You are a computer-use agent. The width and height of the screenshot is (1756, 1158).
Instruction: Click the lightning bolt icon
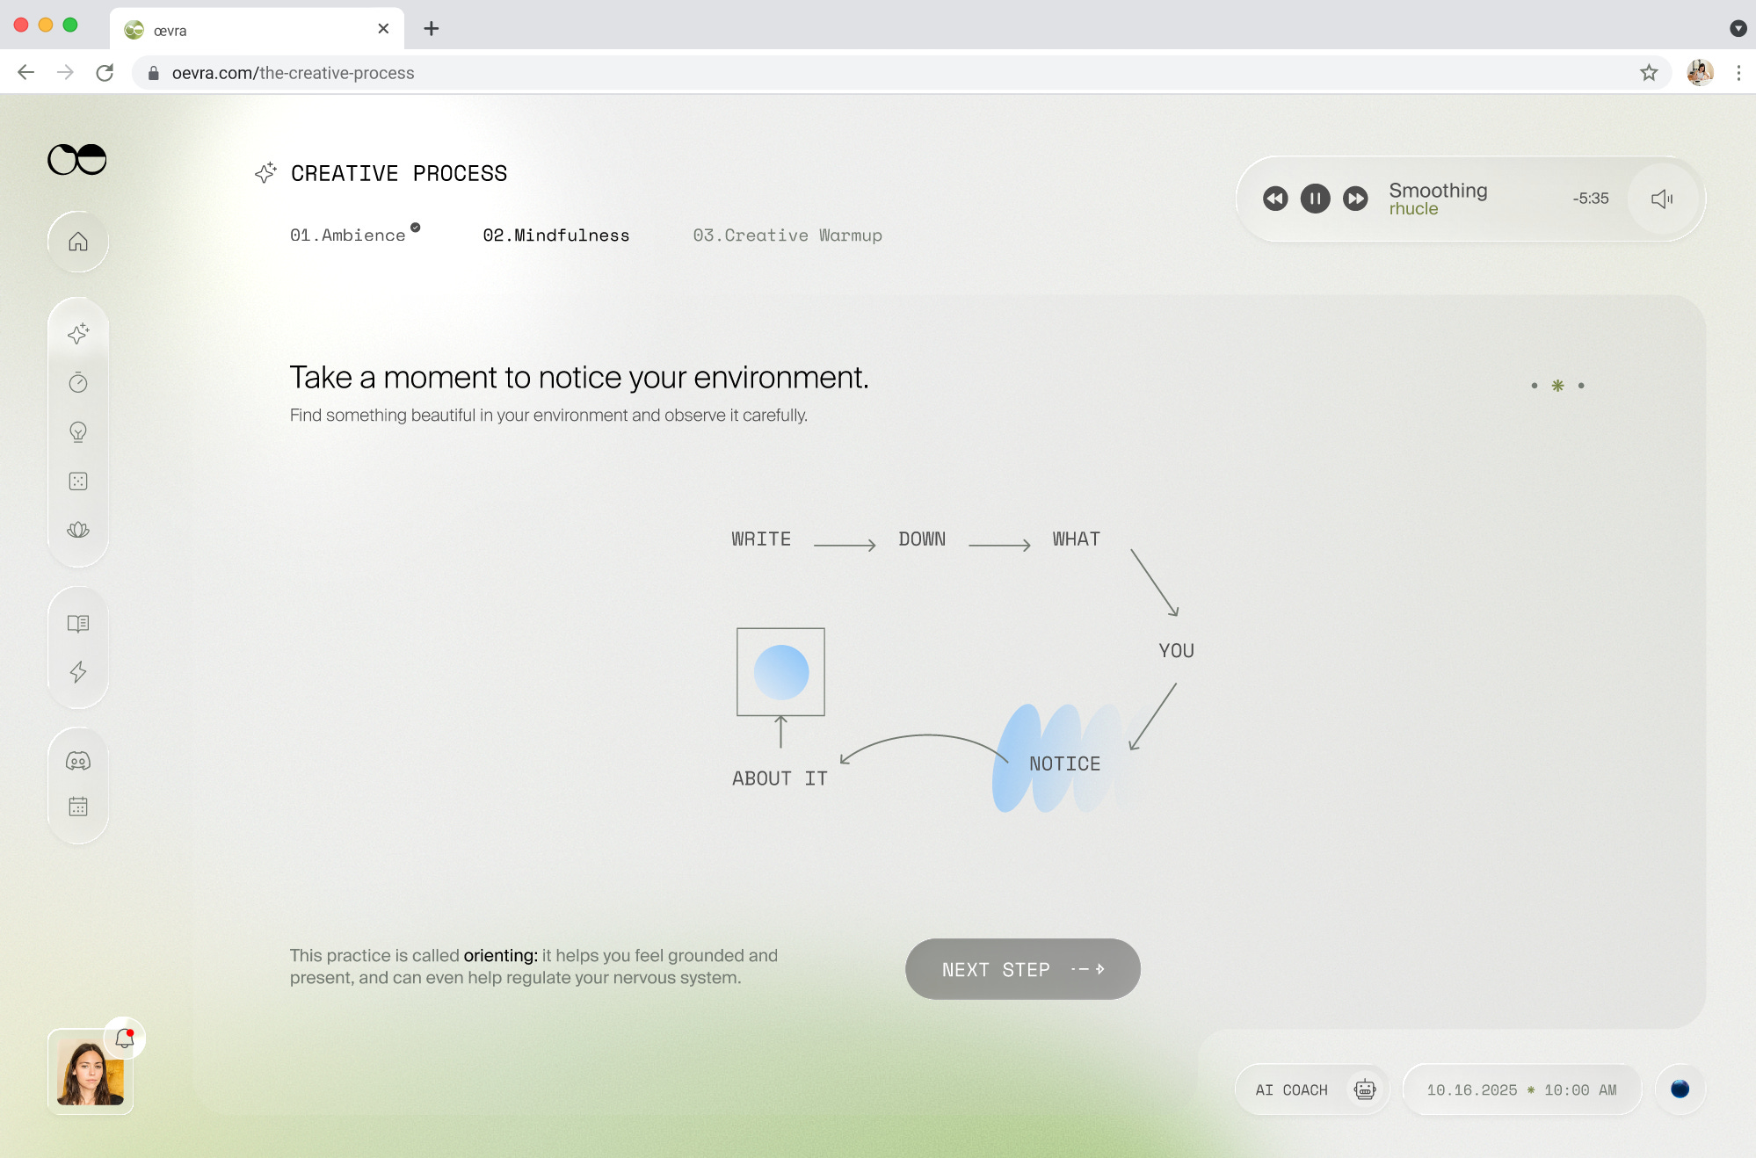78,672
